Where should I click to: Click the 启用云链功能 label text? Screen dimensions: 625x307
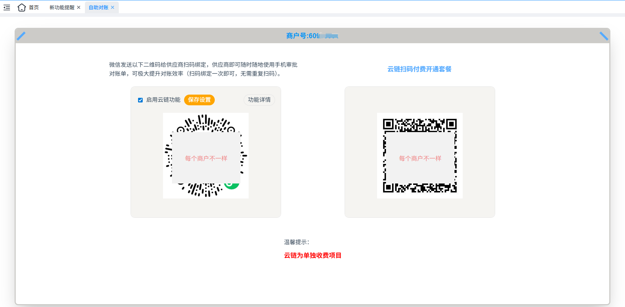click(163, 100)
